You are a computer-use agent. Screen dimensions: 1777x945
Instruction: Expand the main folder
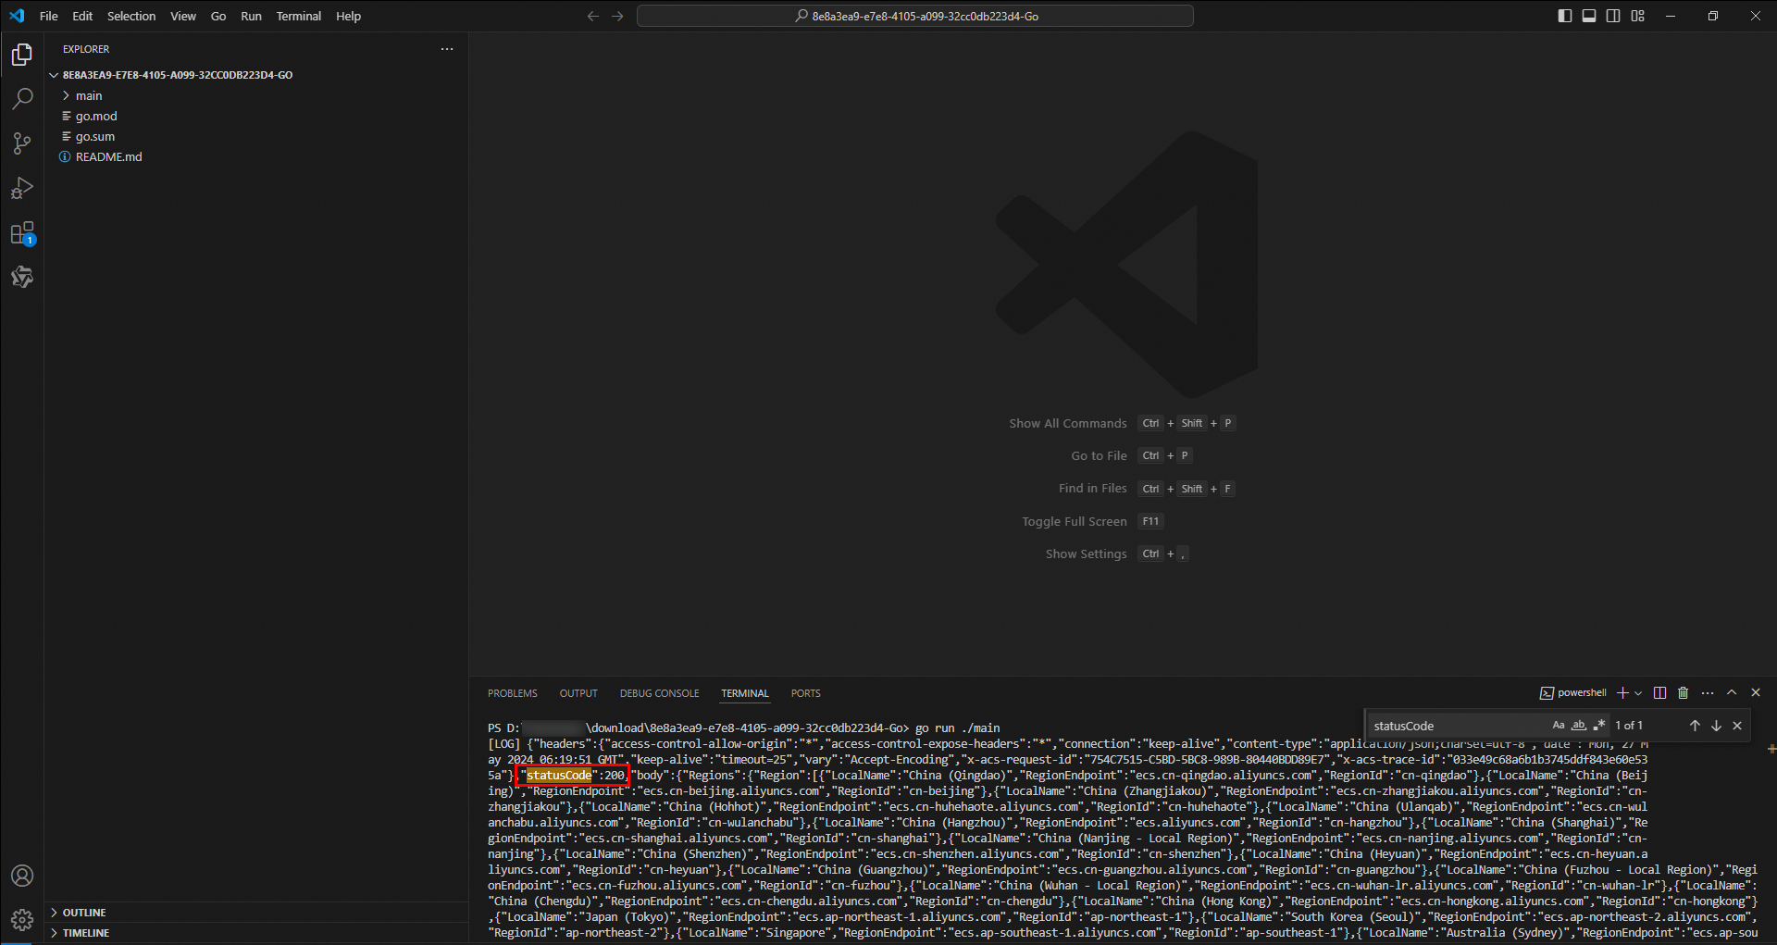click(89, 96)
